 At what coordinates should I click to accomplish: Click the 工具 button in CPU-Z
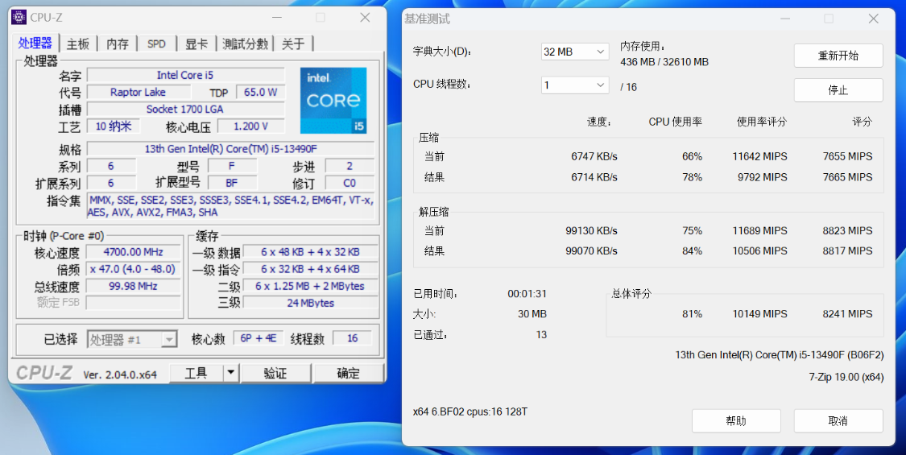point(196,374)
